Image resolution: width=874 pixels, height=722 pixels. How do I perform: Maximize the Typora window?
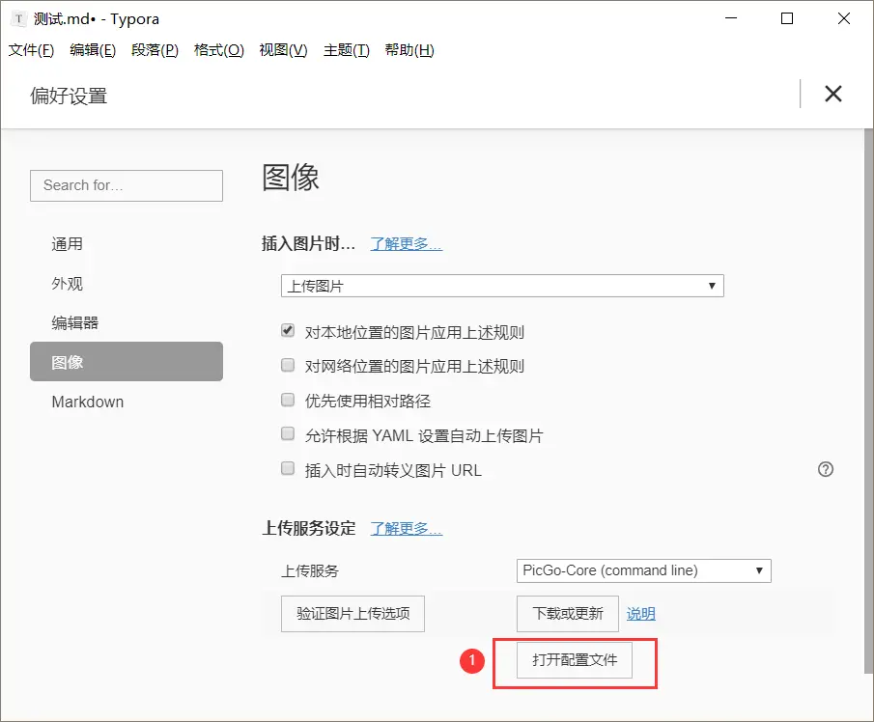click(787, 18)
